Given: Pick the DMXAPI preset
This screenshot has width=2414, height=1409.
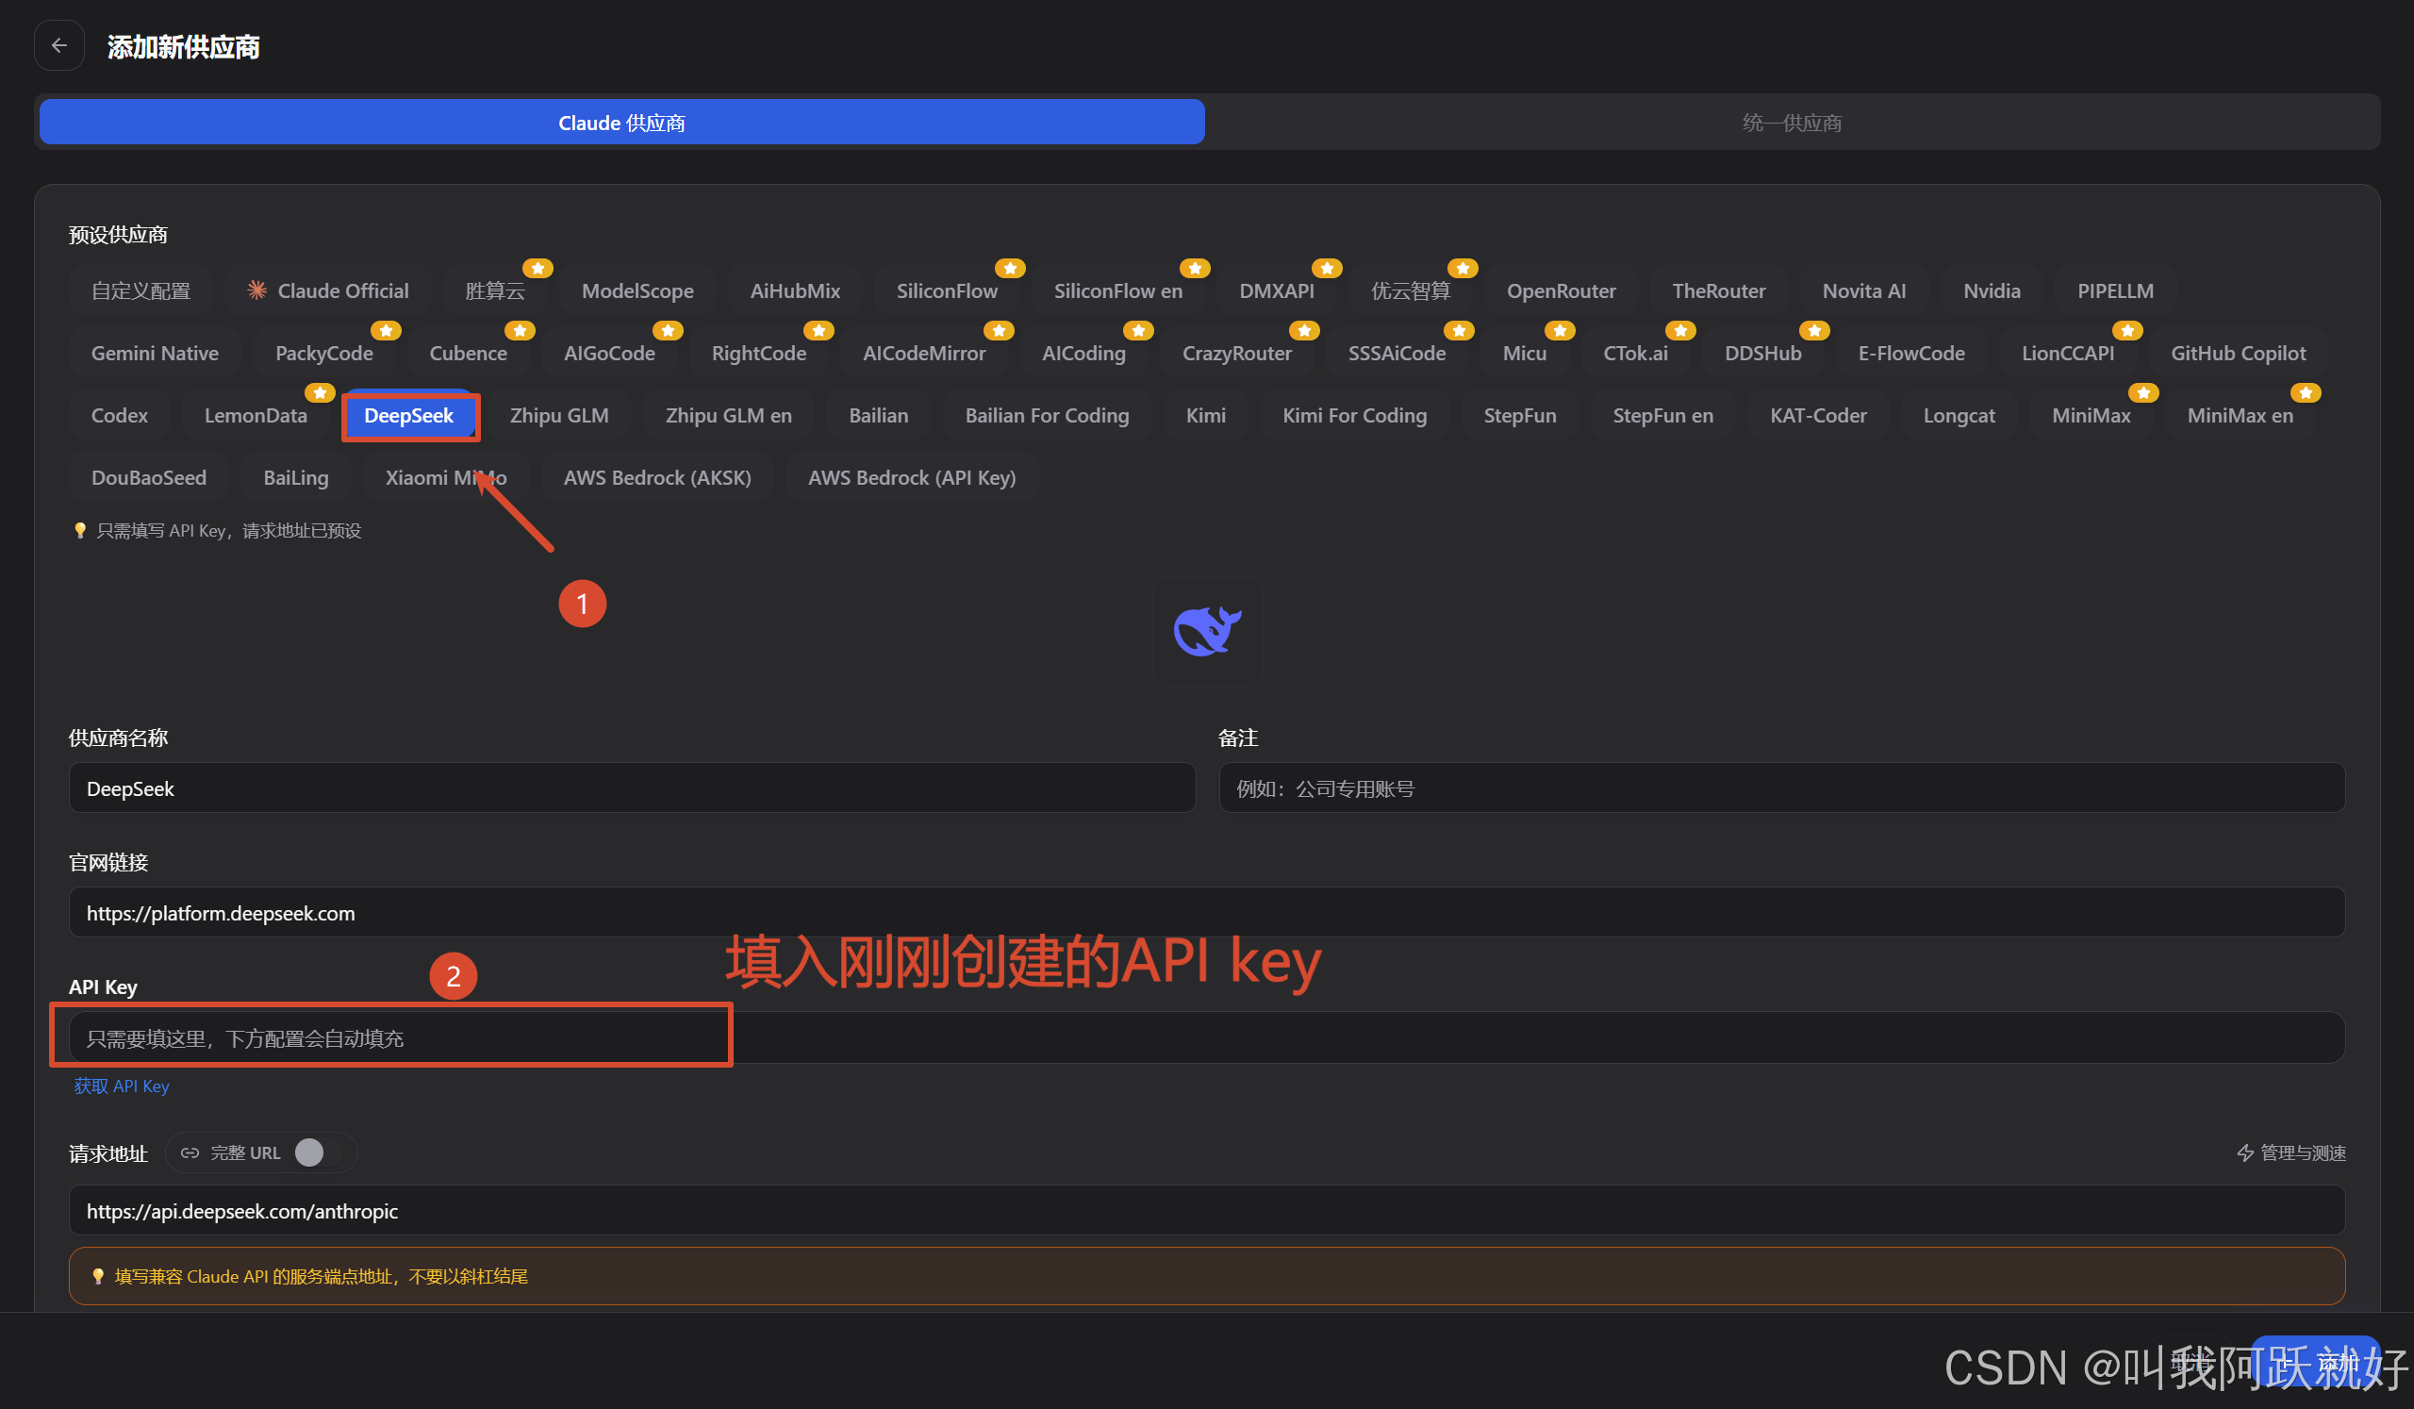Looking at the screenshot, I should pyautogui.click(x=1277, y=290).
